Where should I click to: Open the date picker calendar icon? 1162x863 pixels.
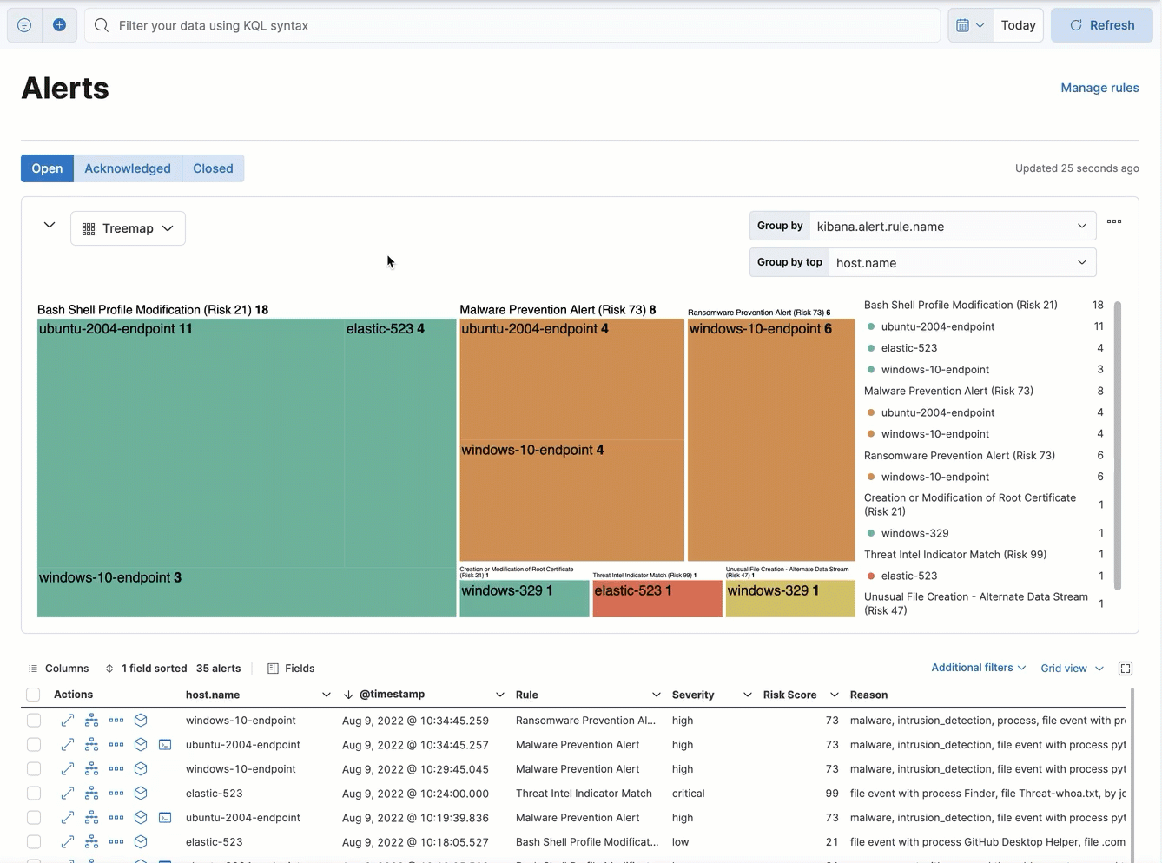coord(963,24)
